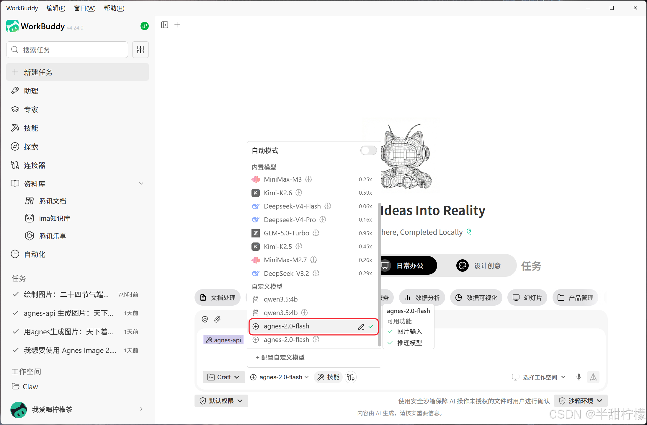The height and width of the screenshot is (425, 647).
Task: Click the 产品管理 chip
Action: [x=575, y=297]
